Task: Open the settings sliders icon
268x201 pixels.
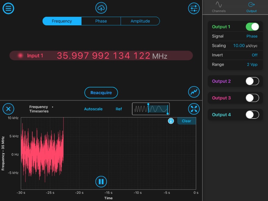Action: pyautogui.click(x=194, y=8)
